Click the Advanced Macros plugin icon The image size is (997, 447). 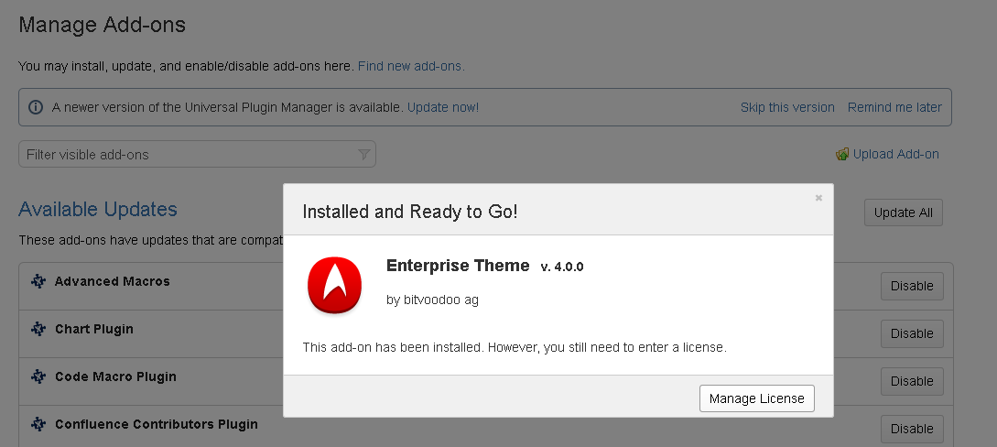[x=38, y=281]
